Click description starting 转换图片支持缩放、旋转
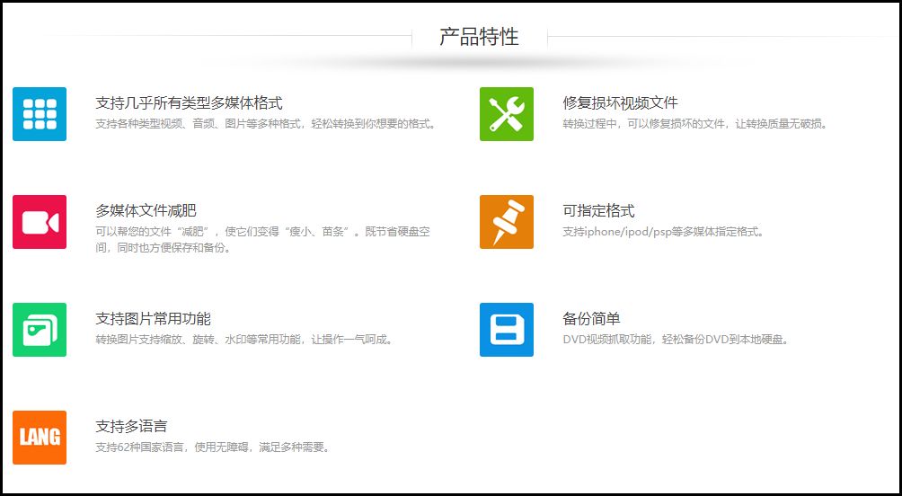Screen dimensions: 902x496 click(x=244, y=340)
